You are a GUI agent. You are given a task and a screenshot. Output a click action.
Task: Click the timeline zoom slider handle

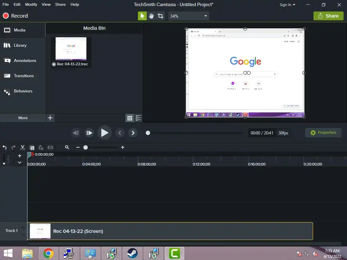86,148
